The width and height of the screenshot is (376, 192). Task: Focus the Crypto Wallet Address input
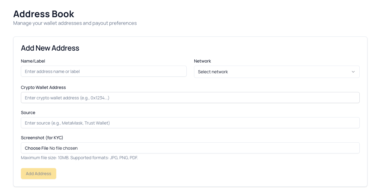(190, 98)
